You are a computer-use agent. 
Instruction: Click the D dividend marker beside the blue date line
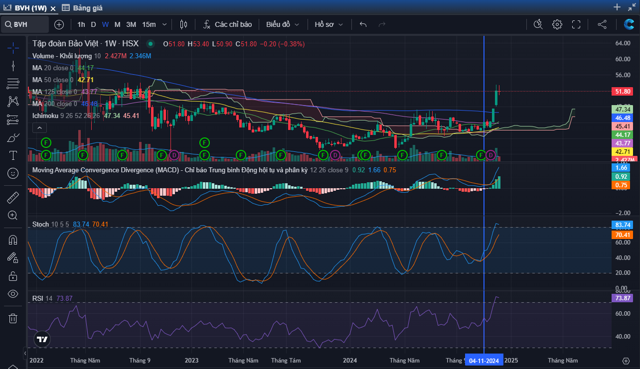tap(490, 155)
